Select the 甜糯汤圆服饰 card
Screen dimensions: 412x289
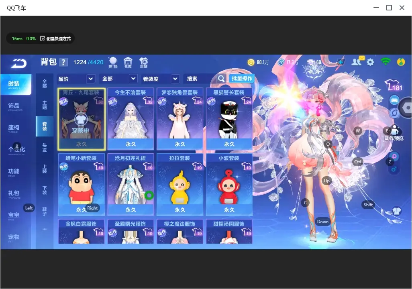229,232
